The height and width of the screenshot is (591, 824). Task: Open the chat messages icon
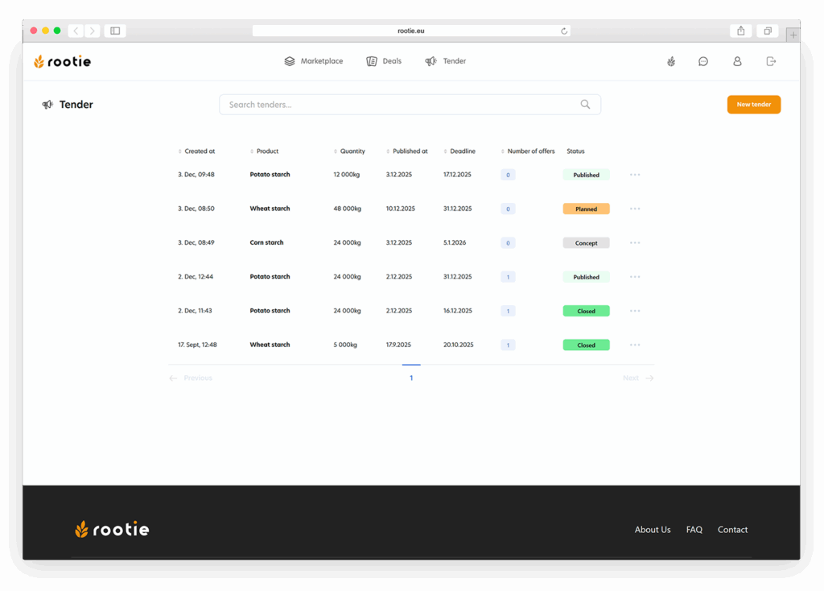(x=703, y=61)
